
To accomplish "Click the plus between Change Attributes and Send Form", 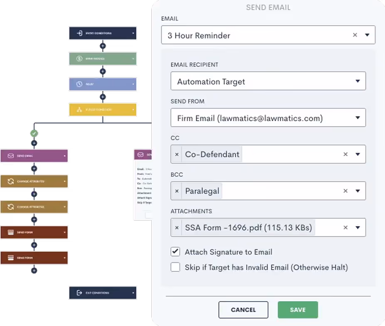I will (x=34, y=219).
